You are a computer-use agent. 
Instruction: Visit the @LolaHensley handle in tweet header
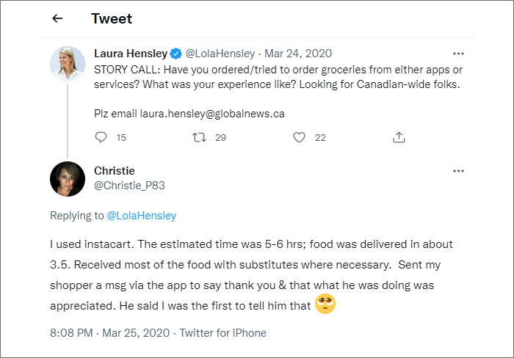click(220, 54)
